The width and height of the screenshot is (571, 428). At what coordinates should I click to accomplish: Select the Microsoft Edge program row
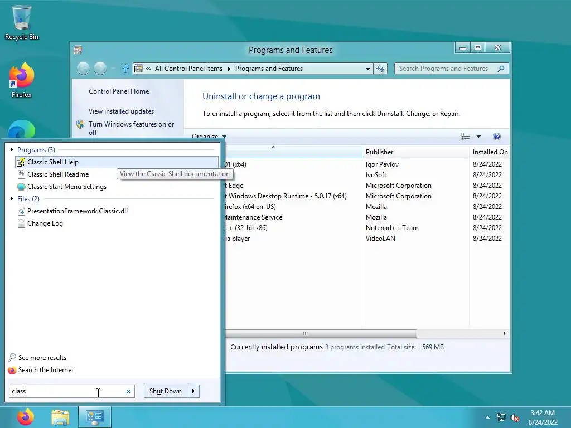[366, 185]
